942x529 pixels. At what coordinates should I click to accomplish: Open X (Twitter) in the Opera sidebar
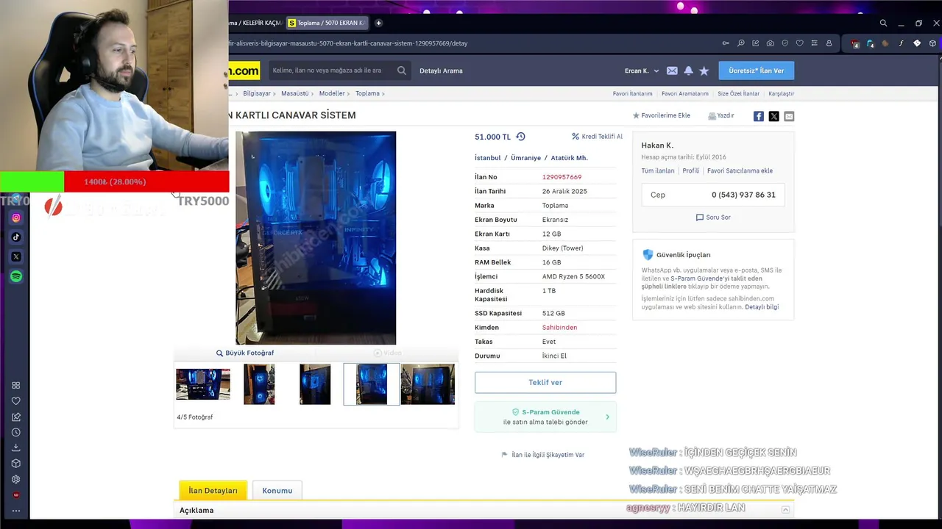16,256
